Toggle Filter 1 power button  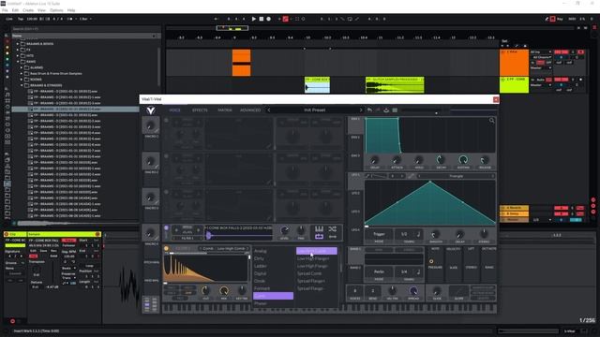click(x=166, y=248)
